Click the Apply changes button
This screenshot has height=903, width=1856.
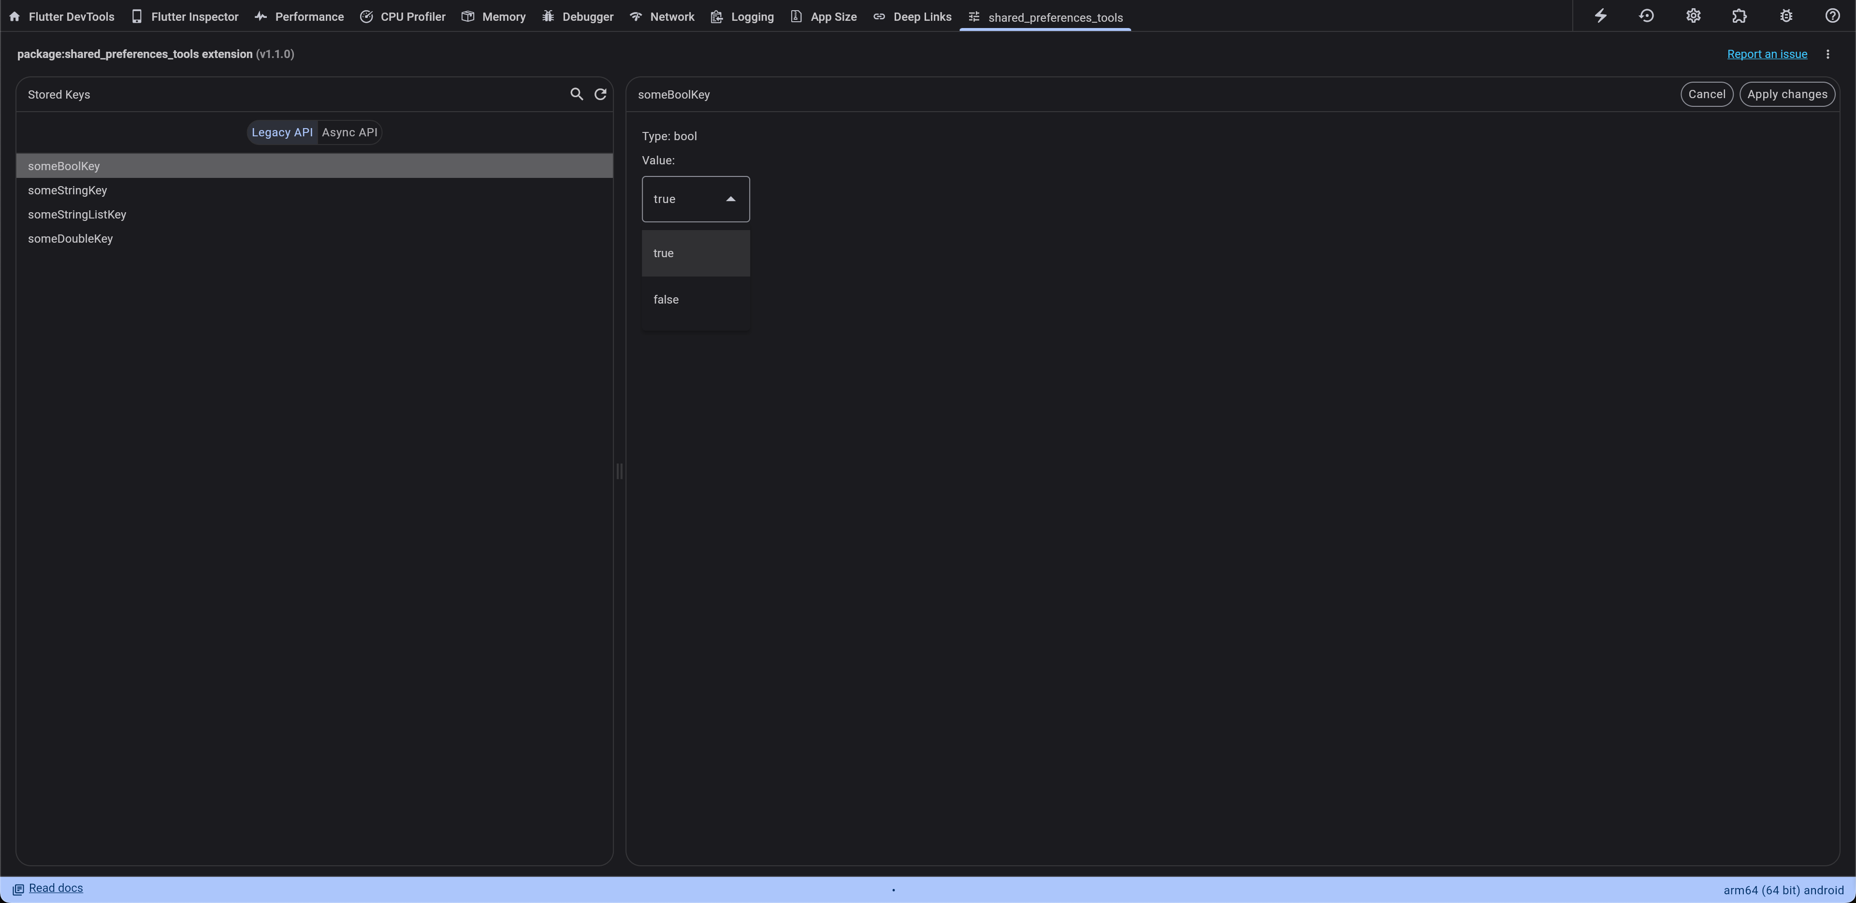1787,94
